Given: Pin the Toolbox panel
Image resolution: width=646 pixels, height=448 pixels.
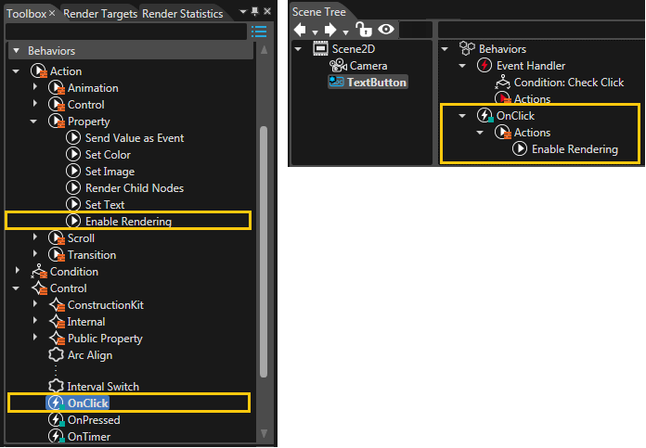Looking at the screenshot, I should 255,11.
